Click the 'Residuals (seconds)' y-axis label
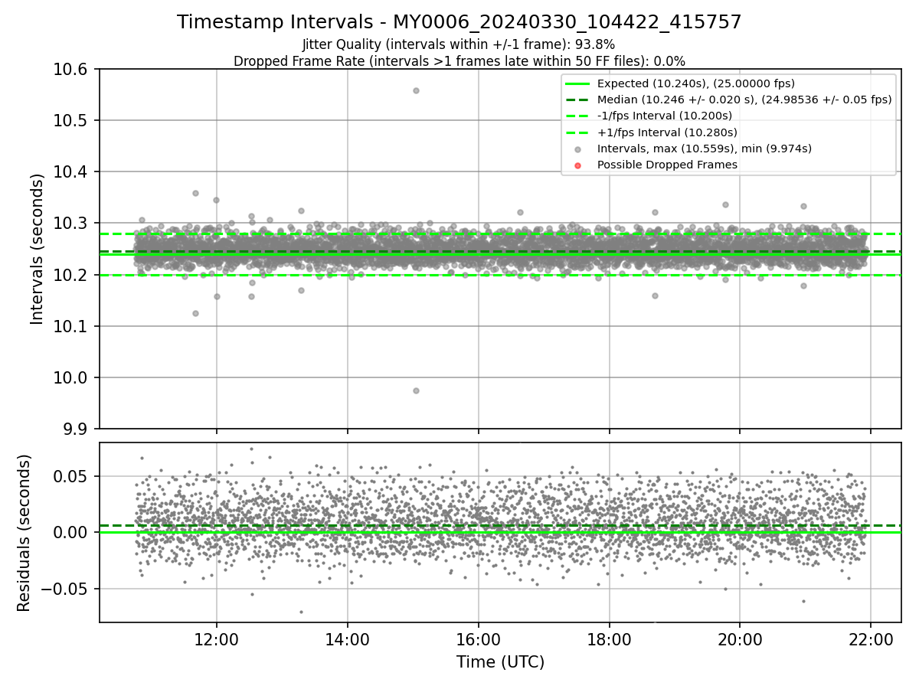 [24, 533]
